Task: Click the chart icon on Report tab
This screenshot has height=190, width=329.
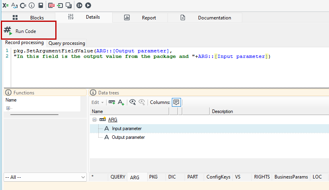Action: coord(127,17)
